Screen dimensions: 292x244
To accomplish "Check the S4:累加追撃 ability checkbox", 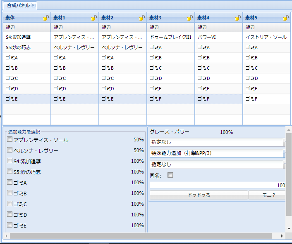I will [x=10, y=160].
